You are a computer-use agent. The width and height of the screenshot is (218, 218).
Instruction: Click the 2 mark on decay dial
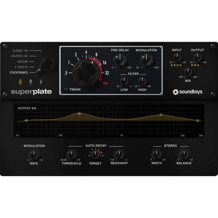click(x=76, y=54)
